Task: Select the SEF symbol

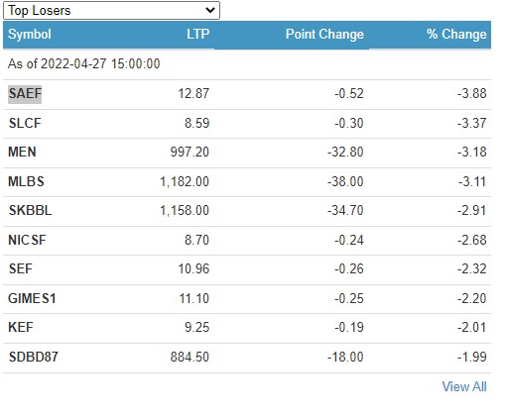Action: coord(21,269)
